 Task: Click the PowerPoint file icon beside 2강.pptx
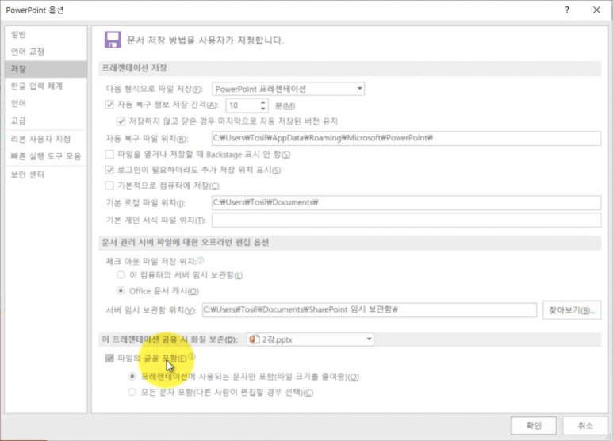pyautogui.click(x=254, y=339)
